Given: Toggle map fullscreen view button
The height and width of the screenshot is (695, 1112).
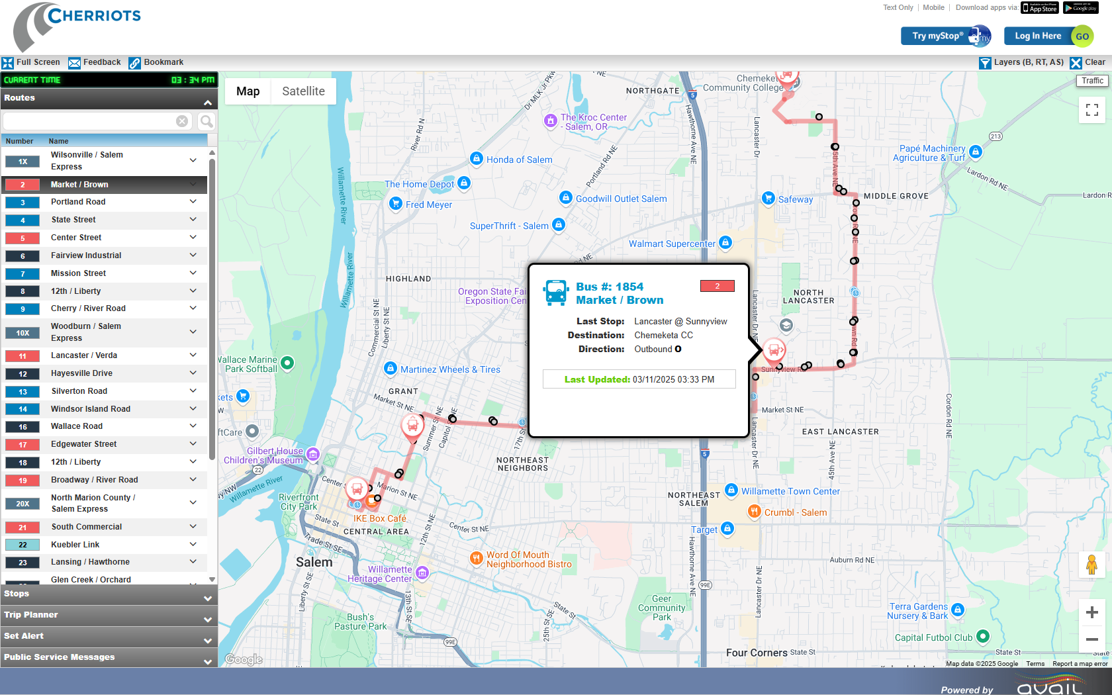Looking at the screenshot, I should 1091,110.
